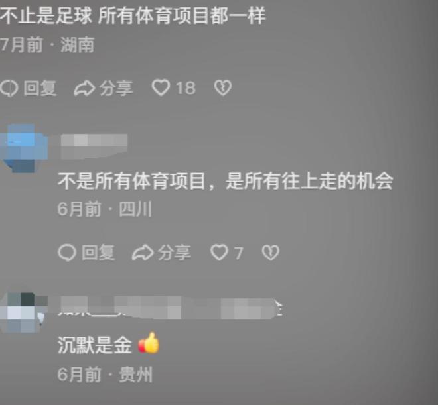Screen dimensions: 438x405
Task: Tap the 6月前 · 四川 timestamp
Action: (x=105, y=209)
